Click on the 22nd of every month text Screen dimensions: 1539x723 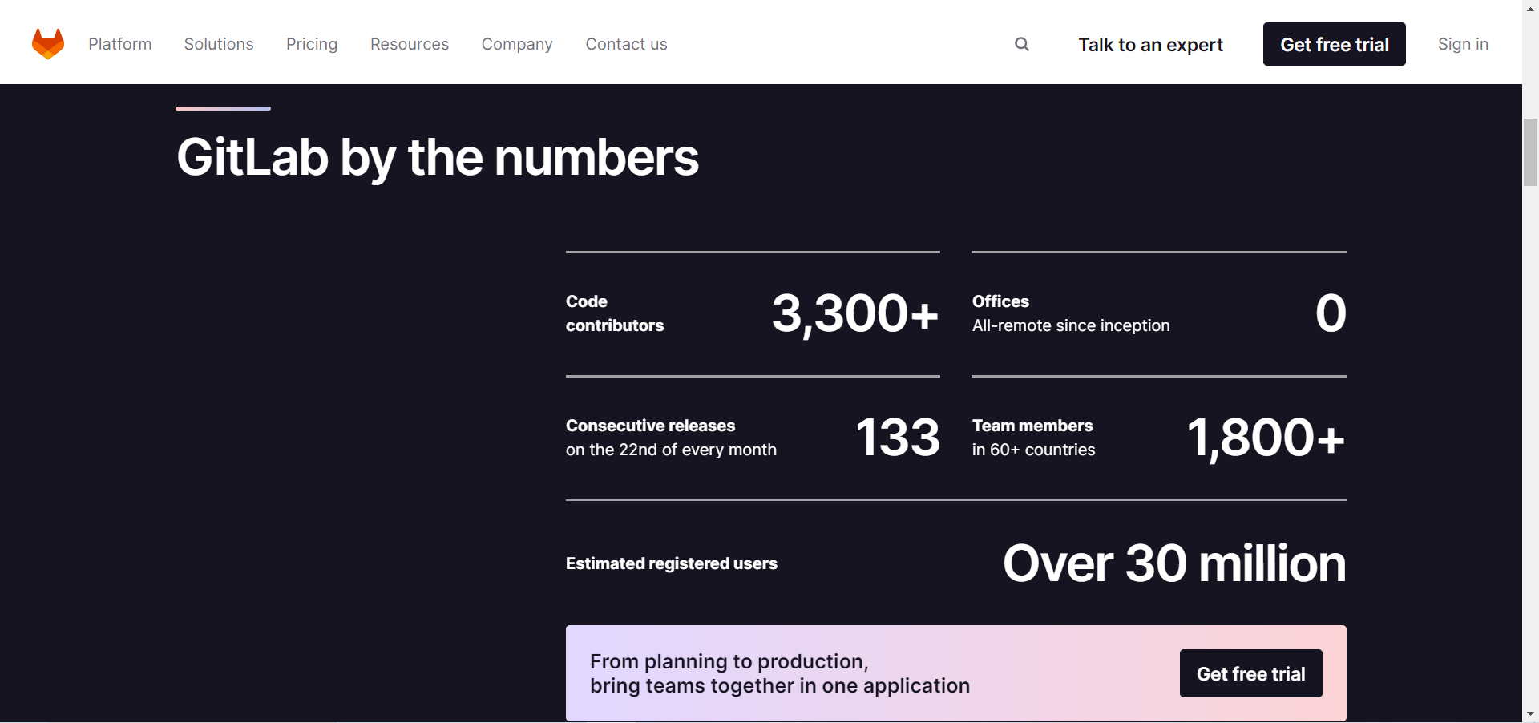click(671, 450)
